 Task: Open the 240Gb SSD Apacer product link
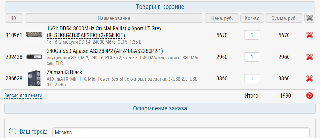[105, 51]
